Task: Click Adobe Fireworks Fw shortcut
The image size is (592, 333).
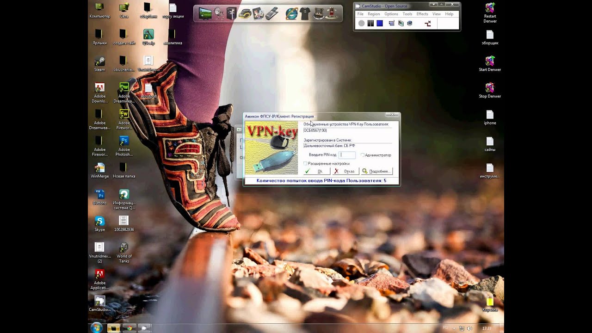Action: (x=124, y=119)
